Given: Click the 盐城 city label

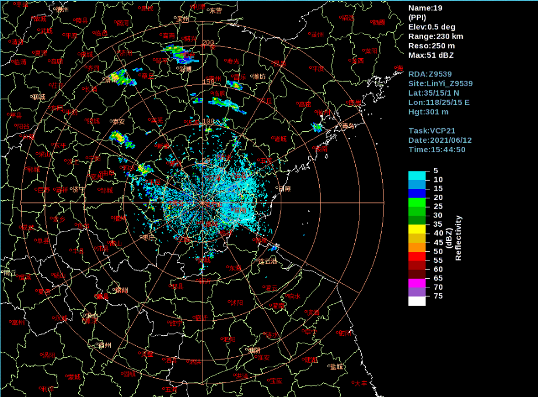Looking at the screenshot, I should (337, 367).
